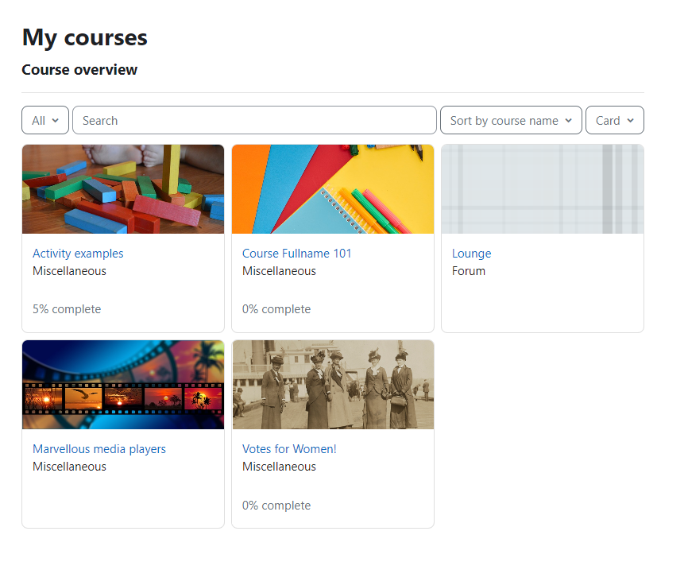Click the grey plaid Lounge thumbnail
Viewport: 688px width, 562px height.
[x=543, y=189]
